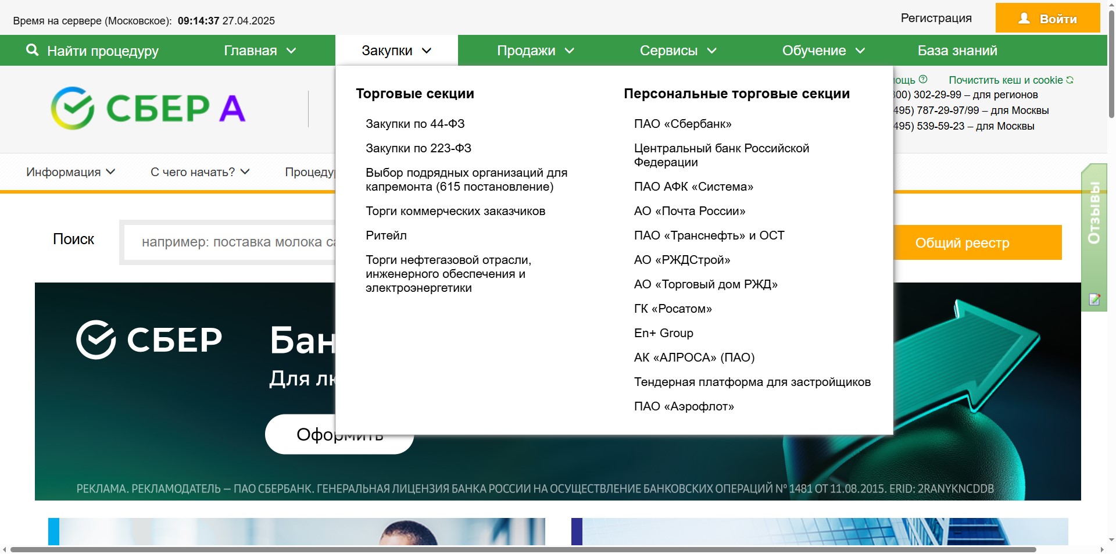Select Закупки по 44-ФЗ
1116x554 pixels.
(x=415, y=124)
